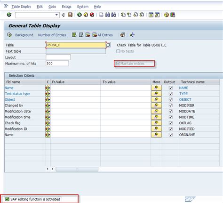
Task: Click the Test status type field link
Action: point(17,94)
